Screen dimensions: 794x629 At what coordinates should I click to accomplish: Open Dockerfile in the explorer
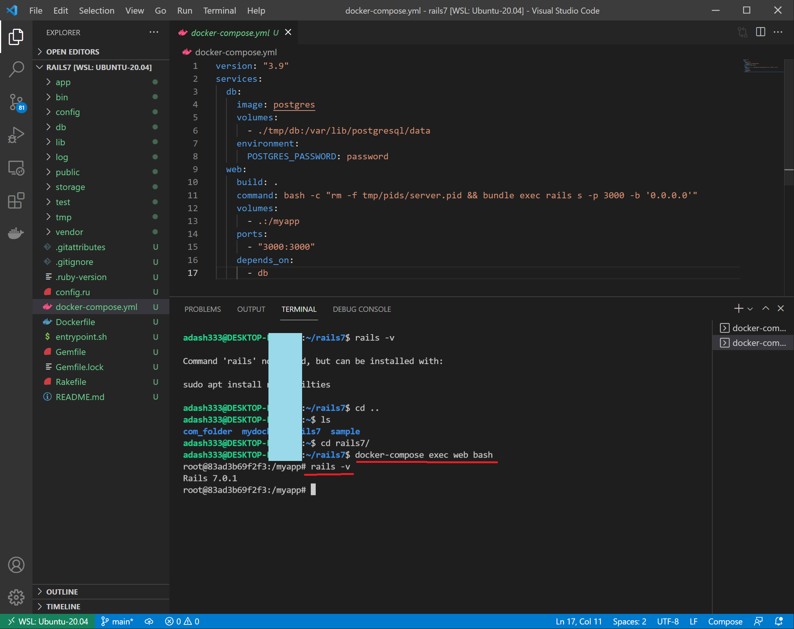point(101,322)
